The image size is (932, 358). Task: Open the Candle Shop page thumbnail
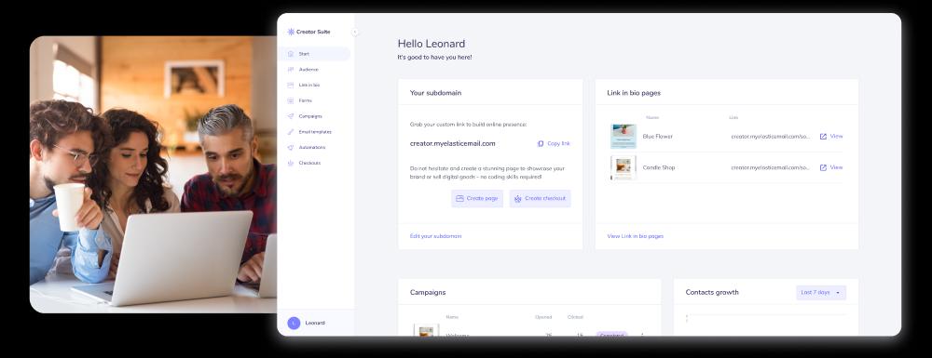[x=623, y=167]
